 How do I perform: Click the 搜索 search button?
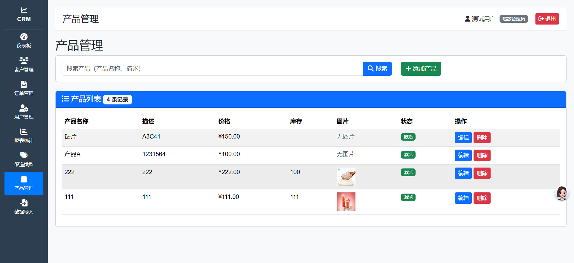coord(377,69)
